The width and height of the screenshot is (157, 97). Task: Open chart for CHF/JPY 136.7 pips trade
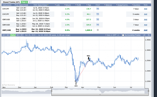98,9
